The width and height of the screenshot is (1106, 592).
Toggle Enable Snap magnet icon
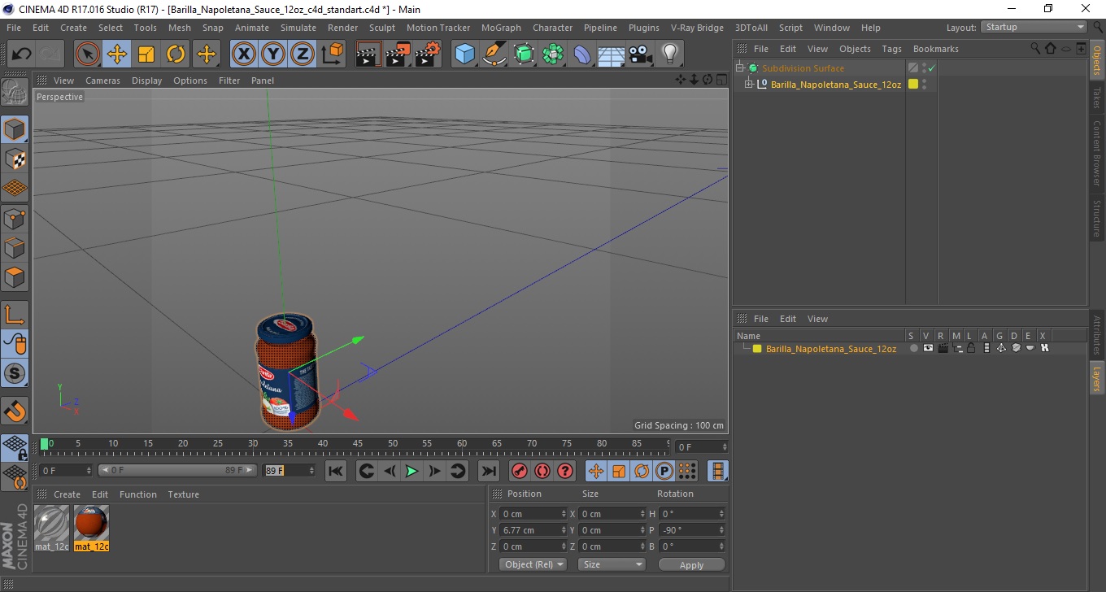(15, 411)
